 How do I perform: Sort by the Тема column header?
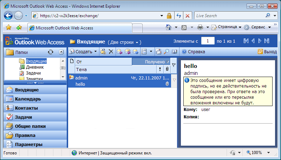pos(116,69)
